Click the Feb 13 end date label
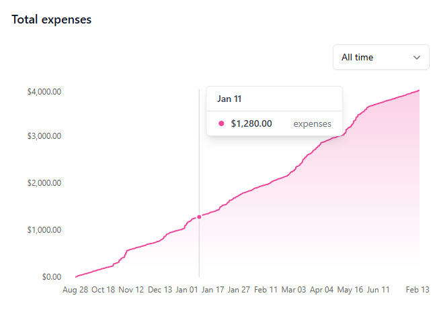 pos(417,290)
